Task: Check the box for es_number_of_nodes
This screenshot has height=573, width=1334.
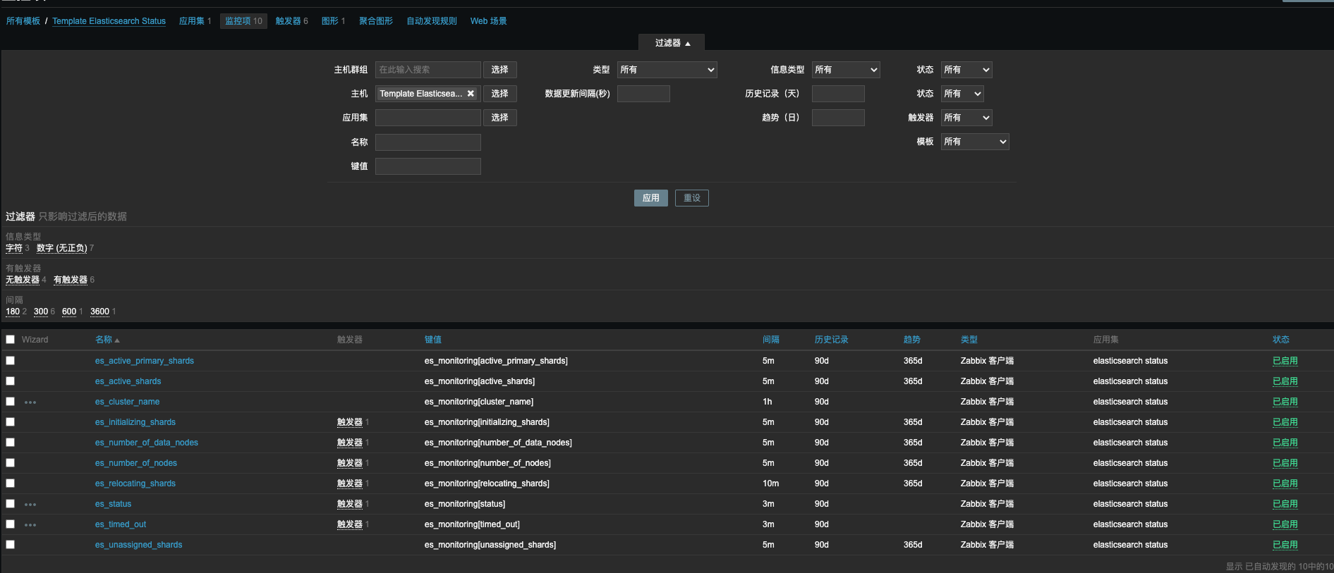Action: coord(11,463)
